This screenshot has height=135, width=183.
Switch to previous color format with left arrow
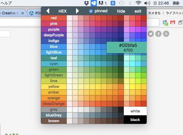48,11
